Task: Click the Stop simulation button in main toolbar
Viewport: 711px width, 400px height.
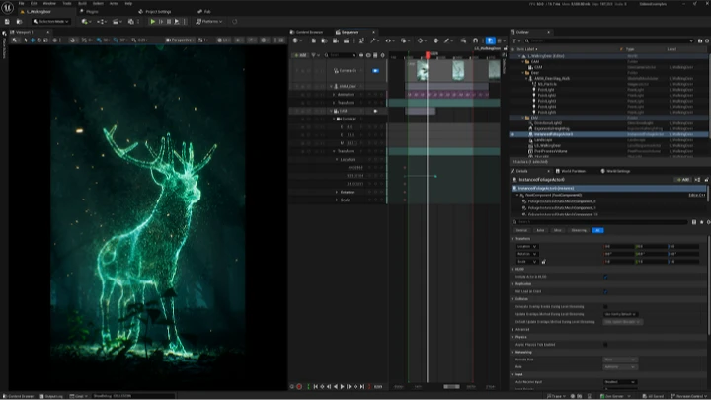Action: click(169, 22)
